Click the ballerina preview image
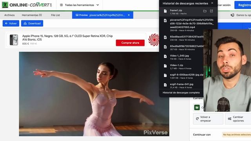 (x=94, y=94)
